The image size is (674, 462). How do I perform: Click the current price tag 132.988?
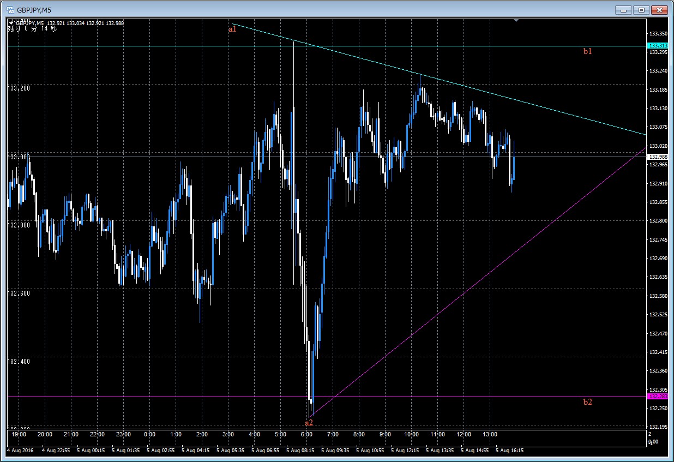click(657, 157)
